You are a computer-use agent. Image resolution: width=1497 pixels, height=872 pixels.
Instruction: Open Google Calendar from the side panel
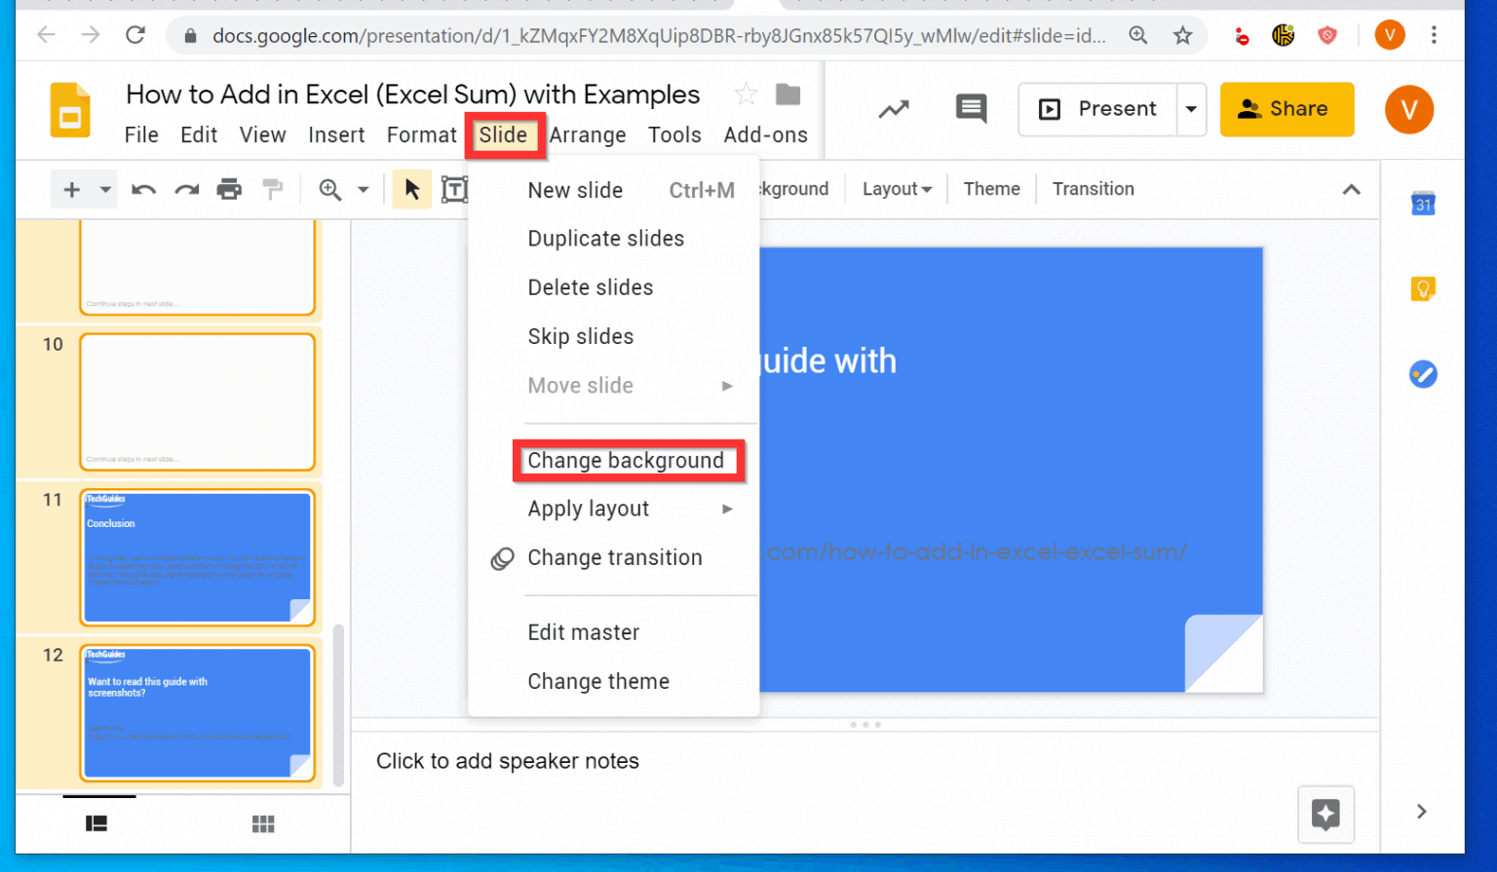pos(1423,204)
